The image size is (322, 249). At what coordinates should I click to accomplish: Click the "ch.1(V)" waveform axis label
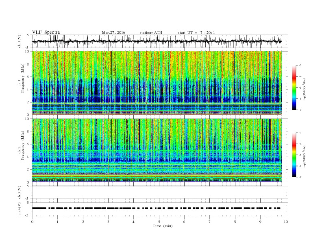tap(20, 41)
